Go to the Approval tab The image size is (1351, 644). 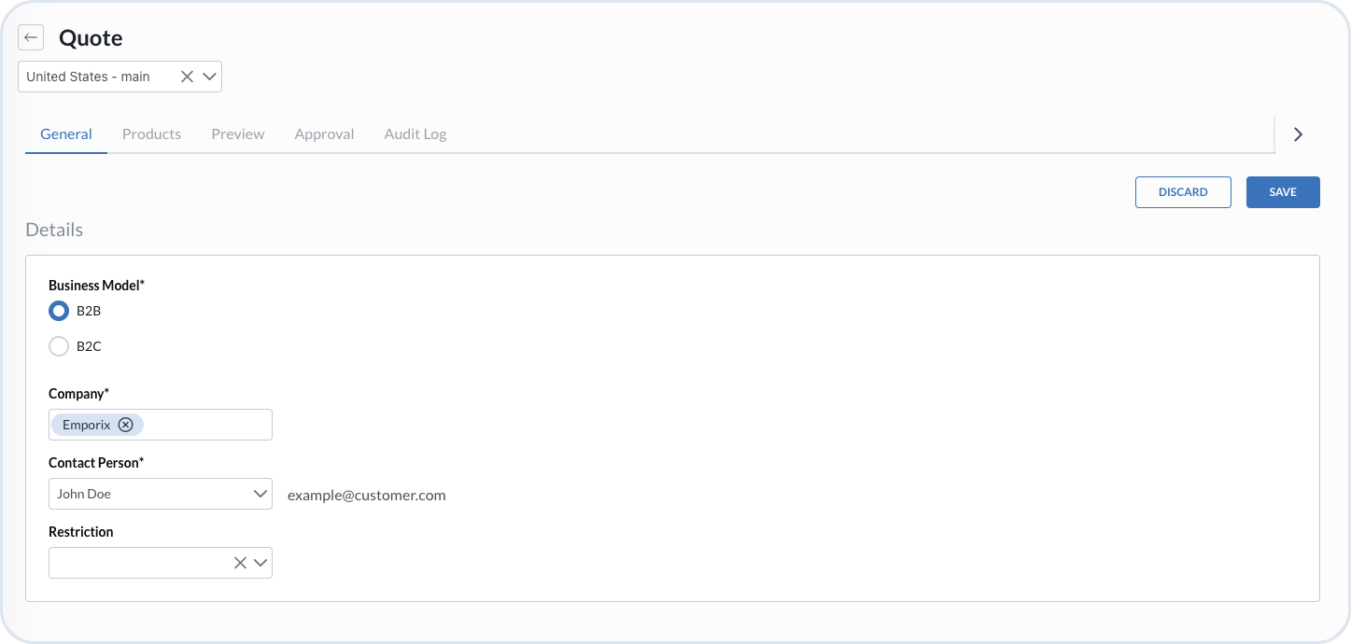click(324, 134)
